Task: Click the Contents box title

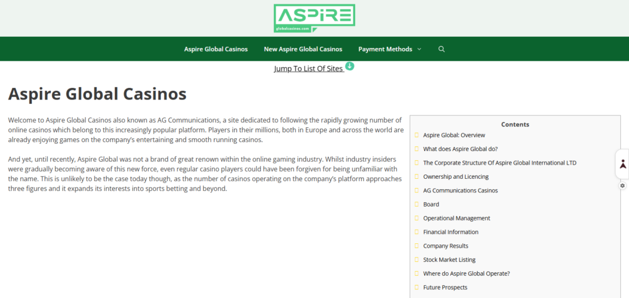Action: [515, 124]
